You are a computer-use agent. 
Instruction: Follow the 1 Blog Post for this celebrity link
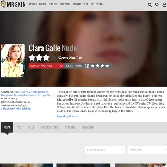[x=16, y=109]
